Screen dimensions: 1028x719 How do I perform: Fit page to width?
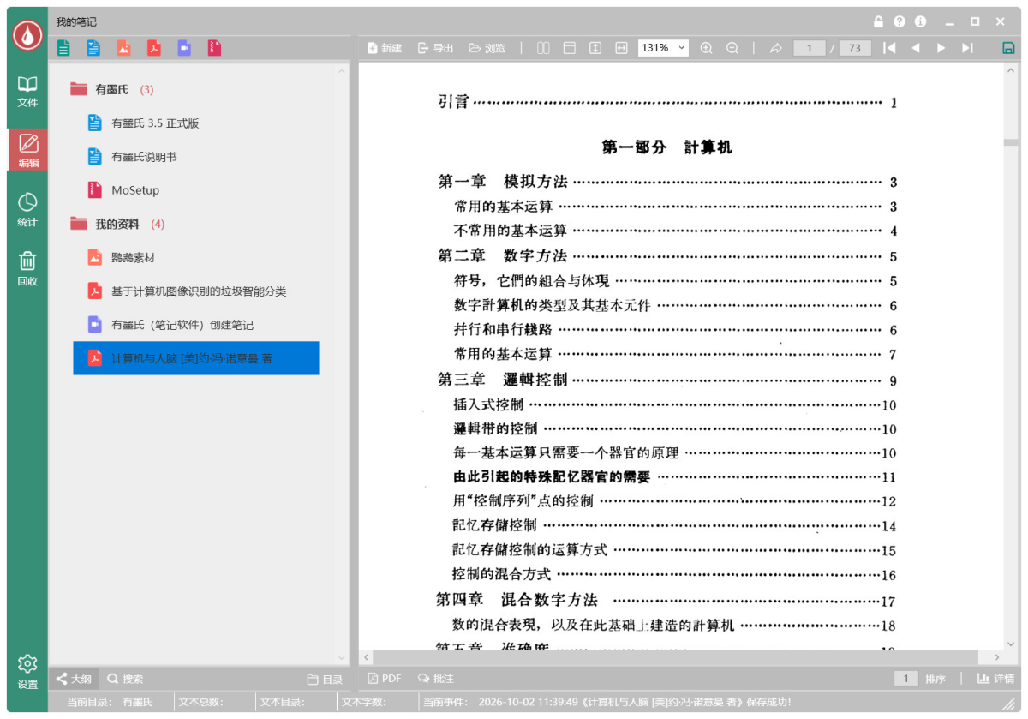click(x=621, y=48)
